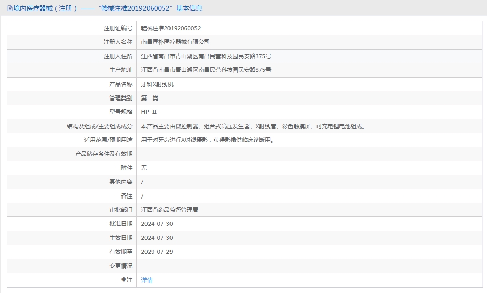Screen dimensions: 487x293
Task: Click the 注册人住所 label
Action: click(118, 56)
